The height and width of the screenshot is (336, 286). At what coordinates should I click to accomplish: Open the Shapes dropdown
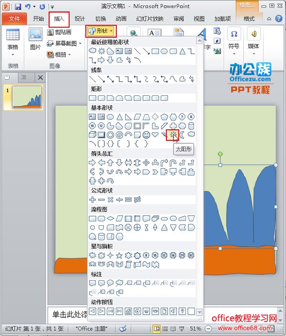click(x=101, y=31)
